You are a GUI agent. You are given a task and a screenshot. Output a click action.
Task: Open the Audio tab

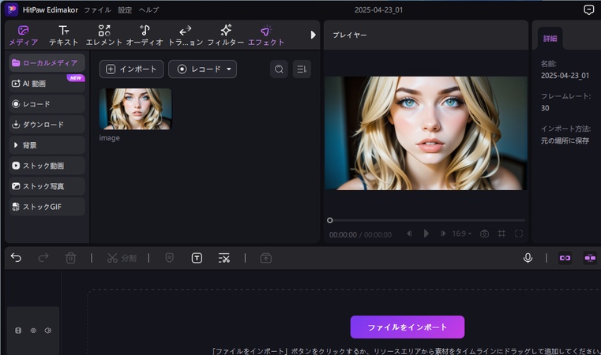pos(145,35)
